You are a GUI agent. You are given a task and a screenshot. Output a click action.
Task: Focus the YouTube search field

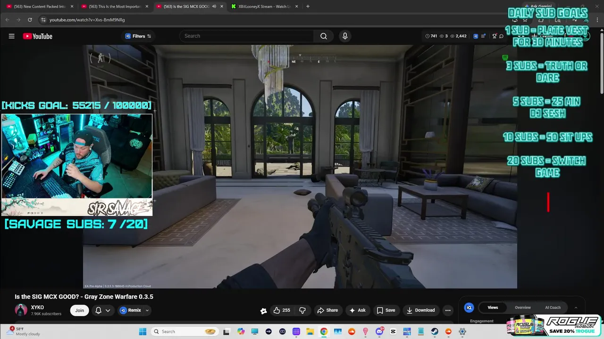248,36
